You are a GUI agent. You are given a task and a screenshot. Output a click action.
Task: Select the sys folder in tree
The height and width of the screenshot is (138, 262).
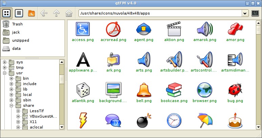click(x=16, y=62)
